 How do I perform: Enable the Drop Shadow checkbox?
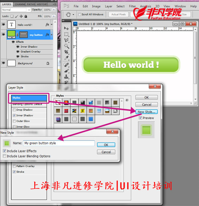point(14,110)
